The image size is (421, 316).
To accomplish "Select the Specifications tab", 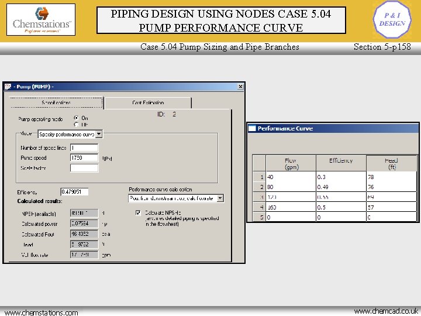I will point(56,102).
